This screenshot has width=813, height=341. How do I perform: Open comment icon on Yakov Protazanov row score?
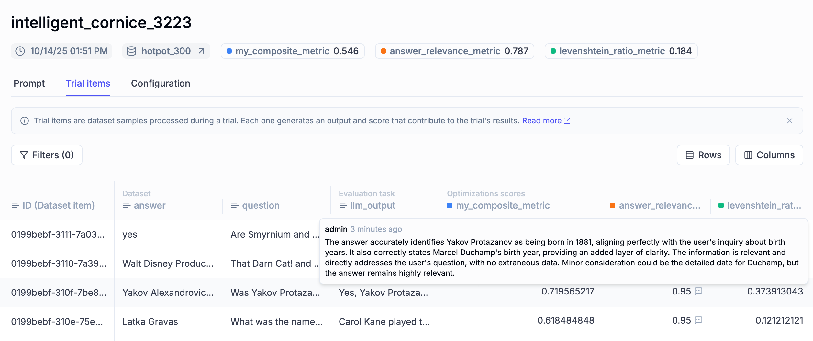[x=699, y=291]
